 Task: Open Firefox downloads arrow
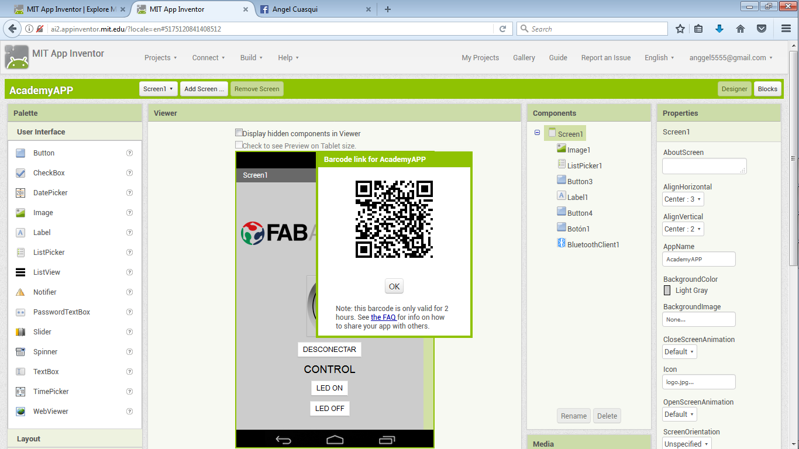point(719,29)
